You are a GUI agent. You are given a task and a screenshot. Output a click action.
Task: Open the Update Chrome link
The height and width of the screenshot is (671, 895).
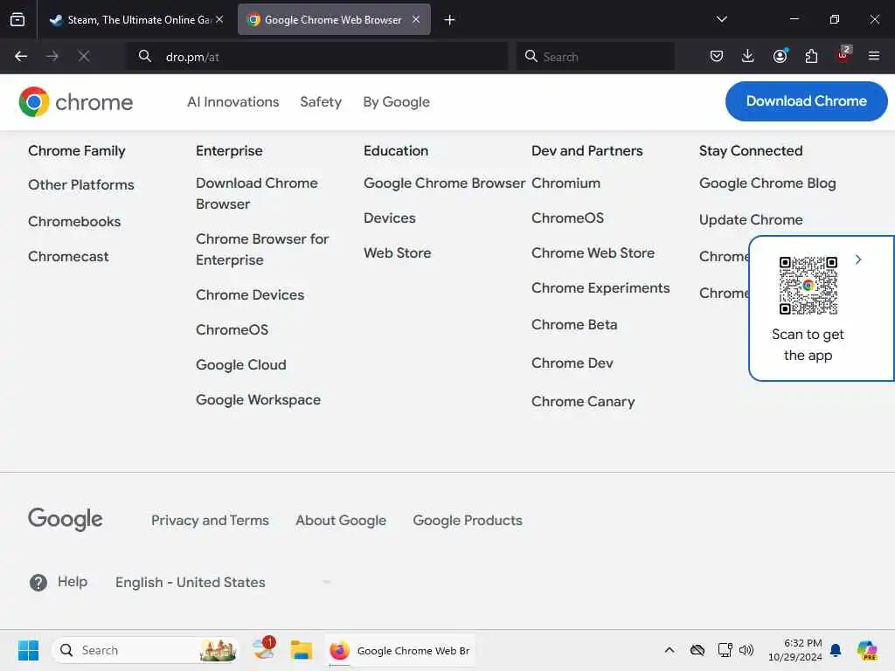(x=751, y=219)
